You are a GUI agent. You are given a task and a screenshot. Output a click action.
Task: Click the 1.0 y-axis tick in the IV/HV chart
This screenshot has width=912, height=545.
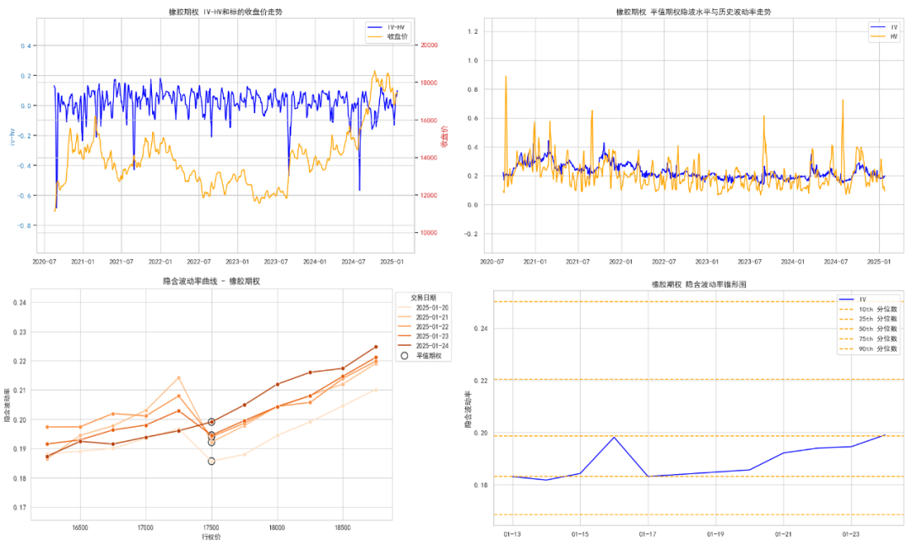(x=473, y=61)
